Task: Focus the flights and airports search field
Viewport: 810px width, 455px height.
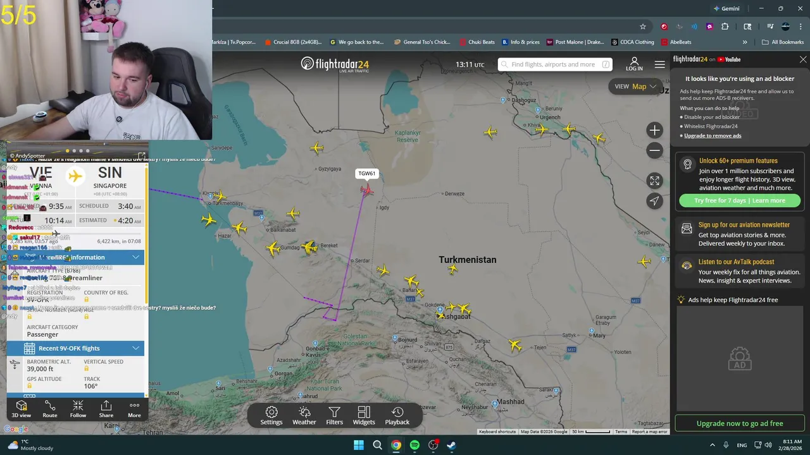Action: (555, 64)
